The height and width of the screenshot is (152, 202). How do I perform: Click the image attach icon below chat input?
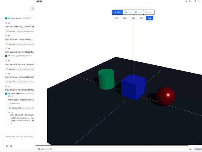point(11,146)
